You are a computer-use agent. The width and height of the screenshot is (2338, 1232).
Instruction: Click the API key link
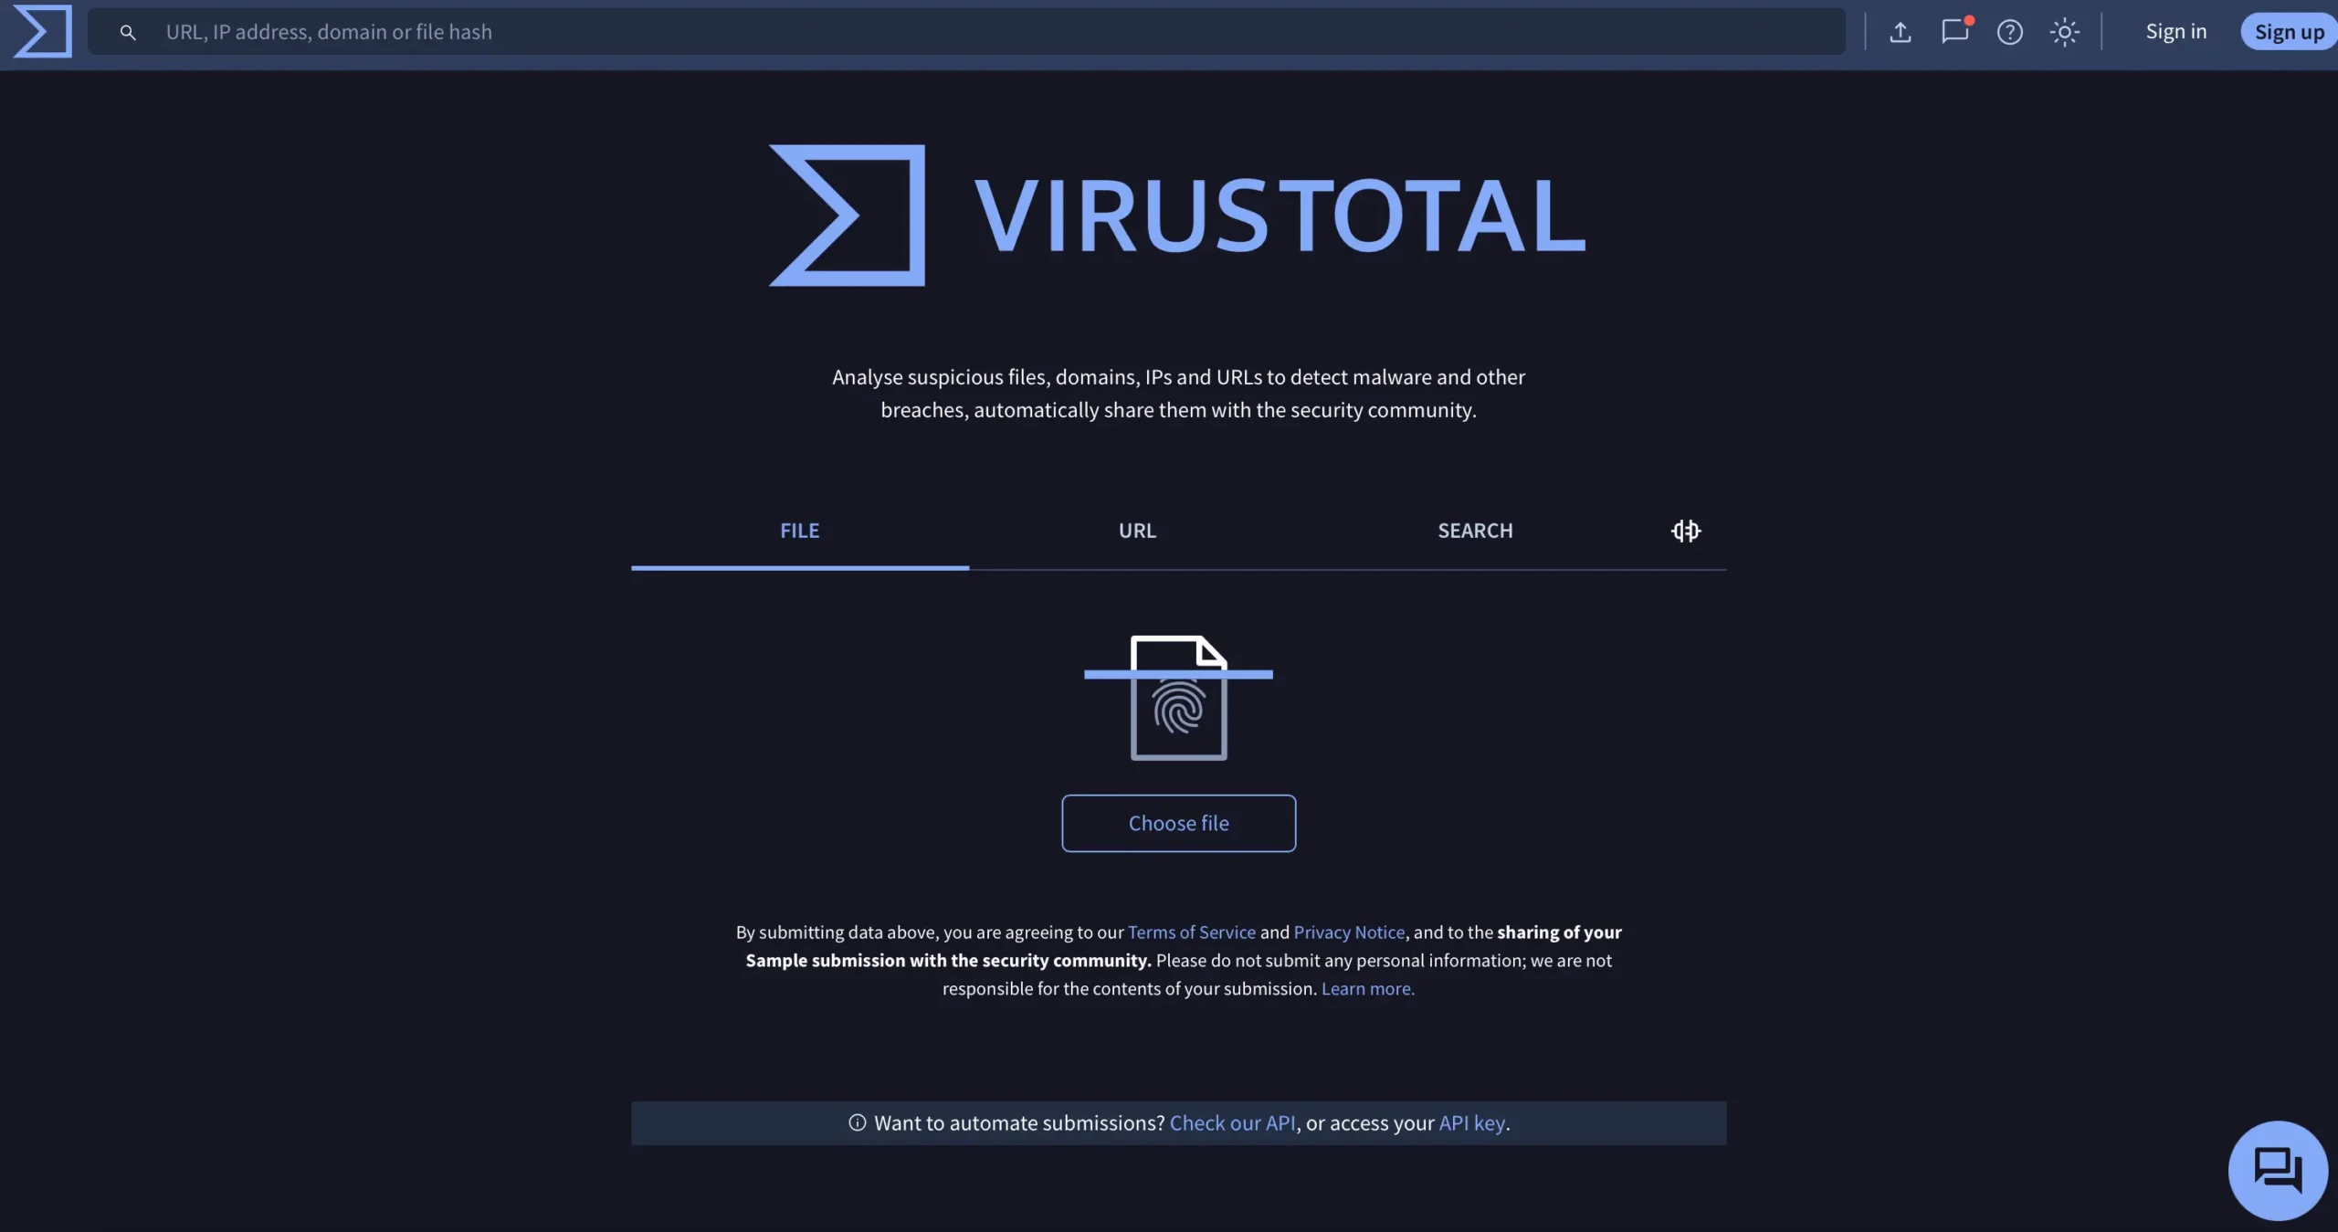[x=1472, y=1122]
